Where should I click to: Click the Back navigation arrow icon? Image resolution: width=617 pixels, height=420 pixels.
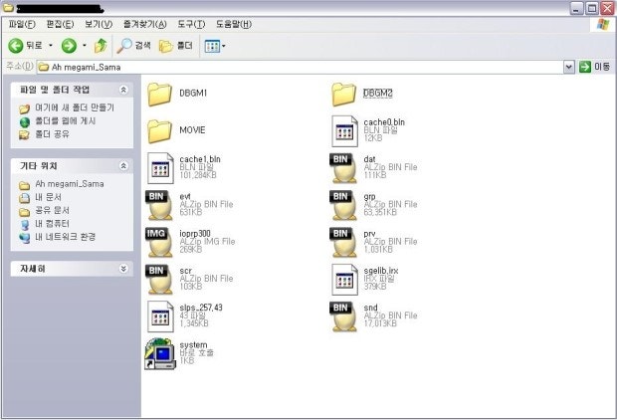click(x=17, y=46)
